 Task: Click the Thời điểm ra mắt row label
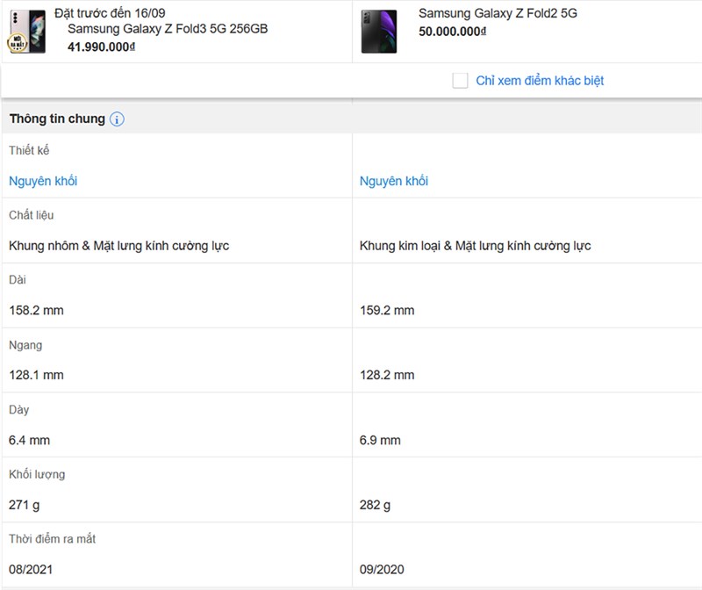point(53,538)
